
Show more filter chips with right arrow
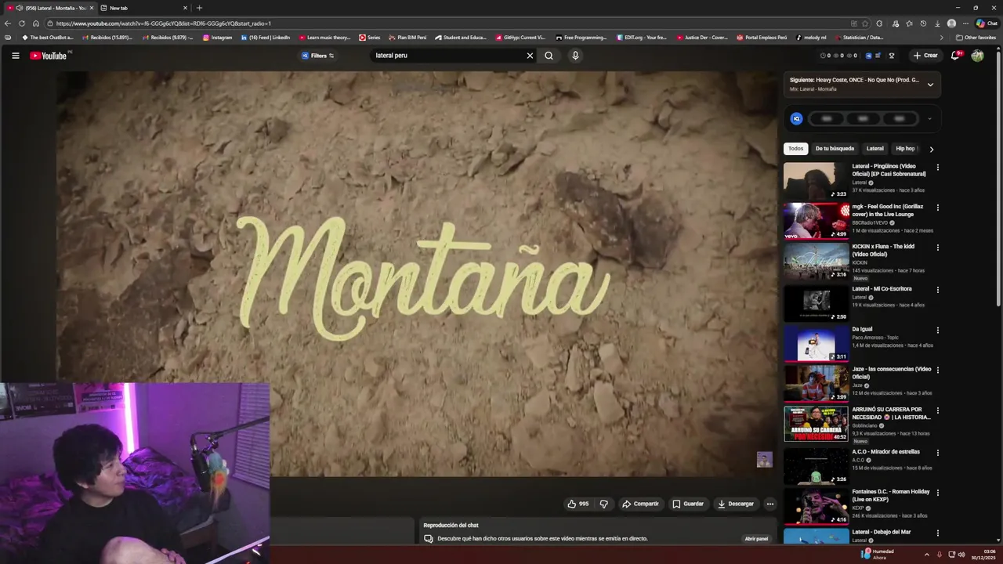point(931,149)
